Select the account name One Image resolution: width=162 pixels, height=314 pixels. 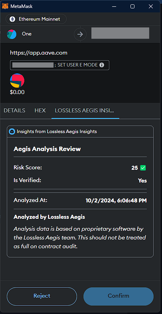(27, 34)
